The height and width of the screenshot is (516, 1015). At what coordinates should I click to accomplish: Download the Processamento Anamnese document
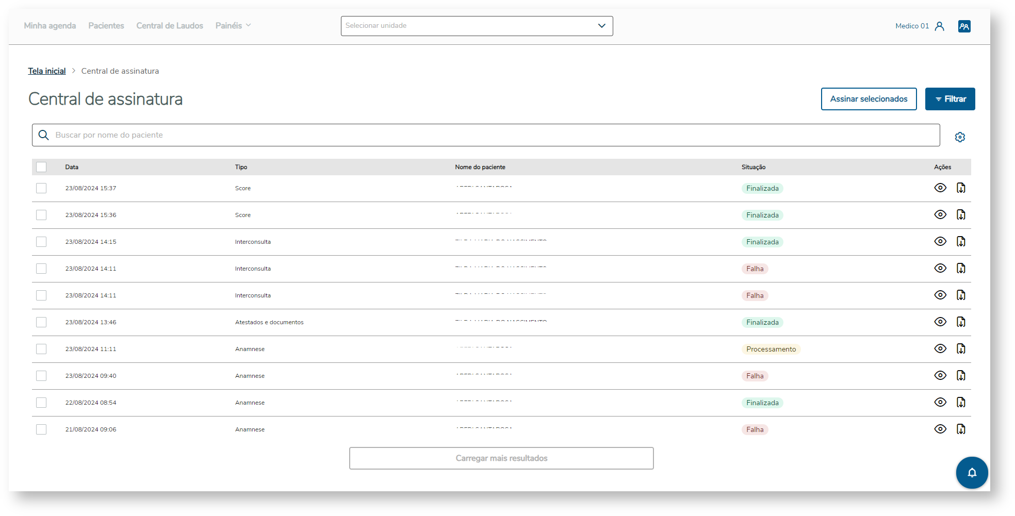pyautogui.click(x=961, y=349)
